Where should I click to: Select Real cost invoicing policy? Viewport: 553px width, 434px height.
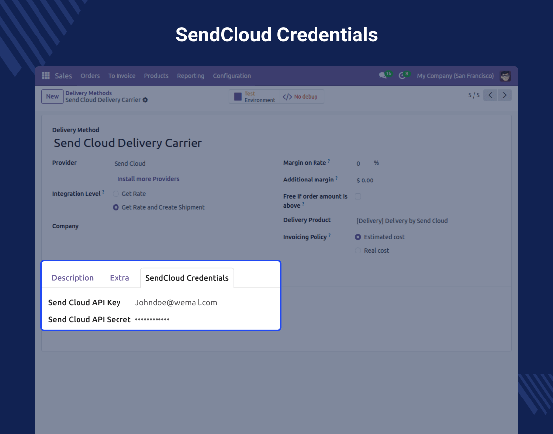358,251
